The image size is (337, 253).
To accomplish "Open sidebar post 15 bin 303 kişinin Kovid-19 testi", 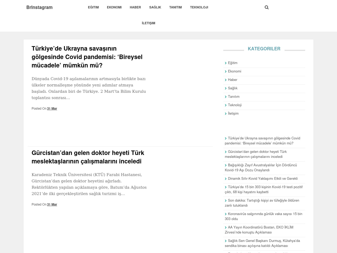I will (264, 189).
